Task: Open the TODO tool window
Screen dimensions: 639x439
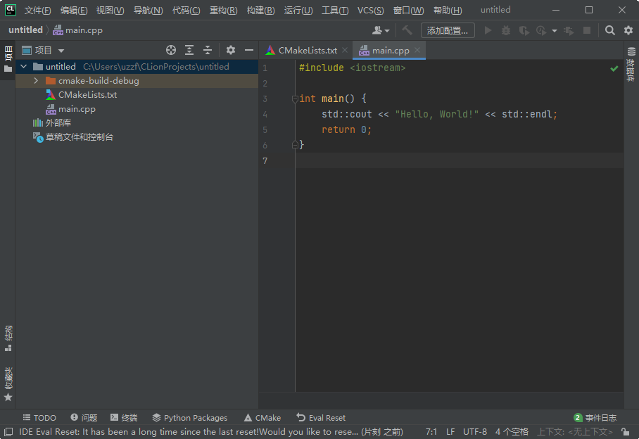Action: point(39,418)
